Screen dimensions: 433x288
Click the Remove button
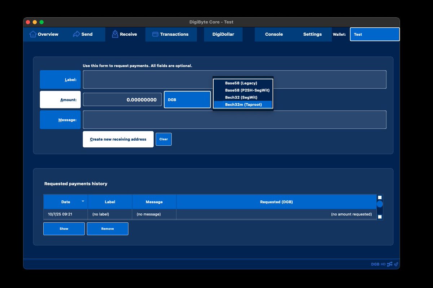[x=108, y=229]
